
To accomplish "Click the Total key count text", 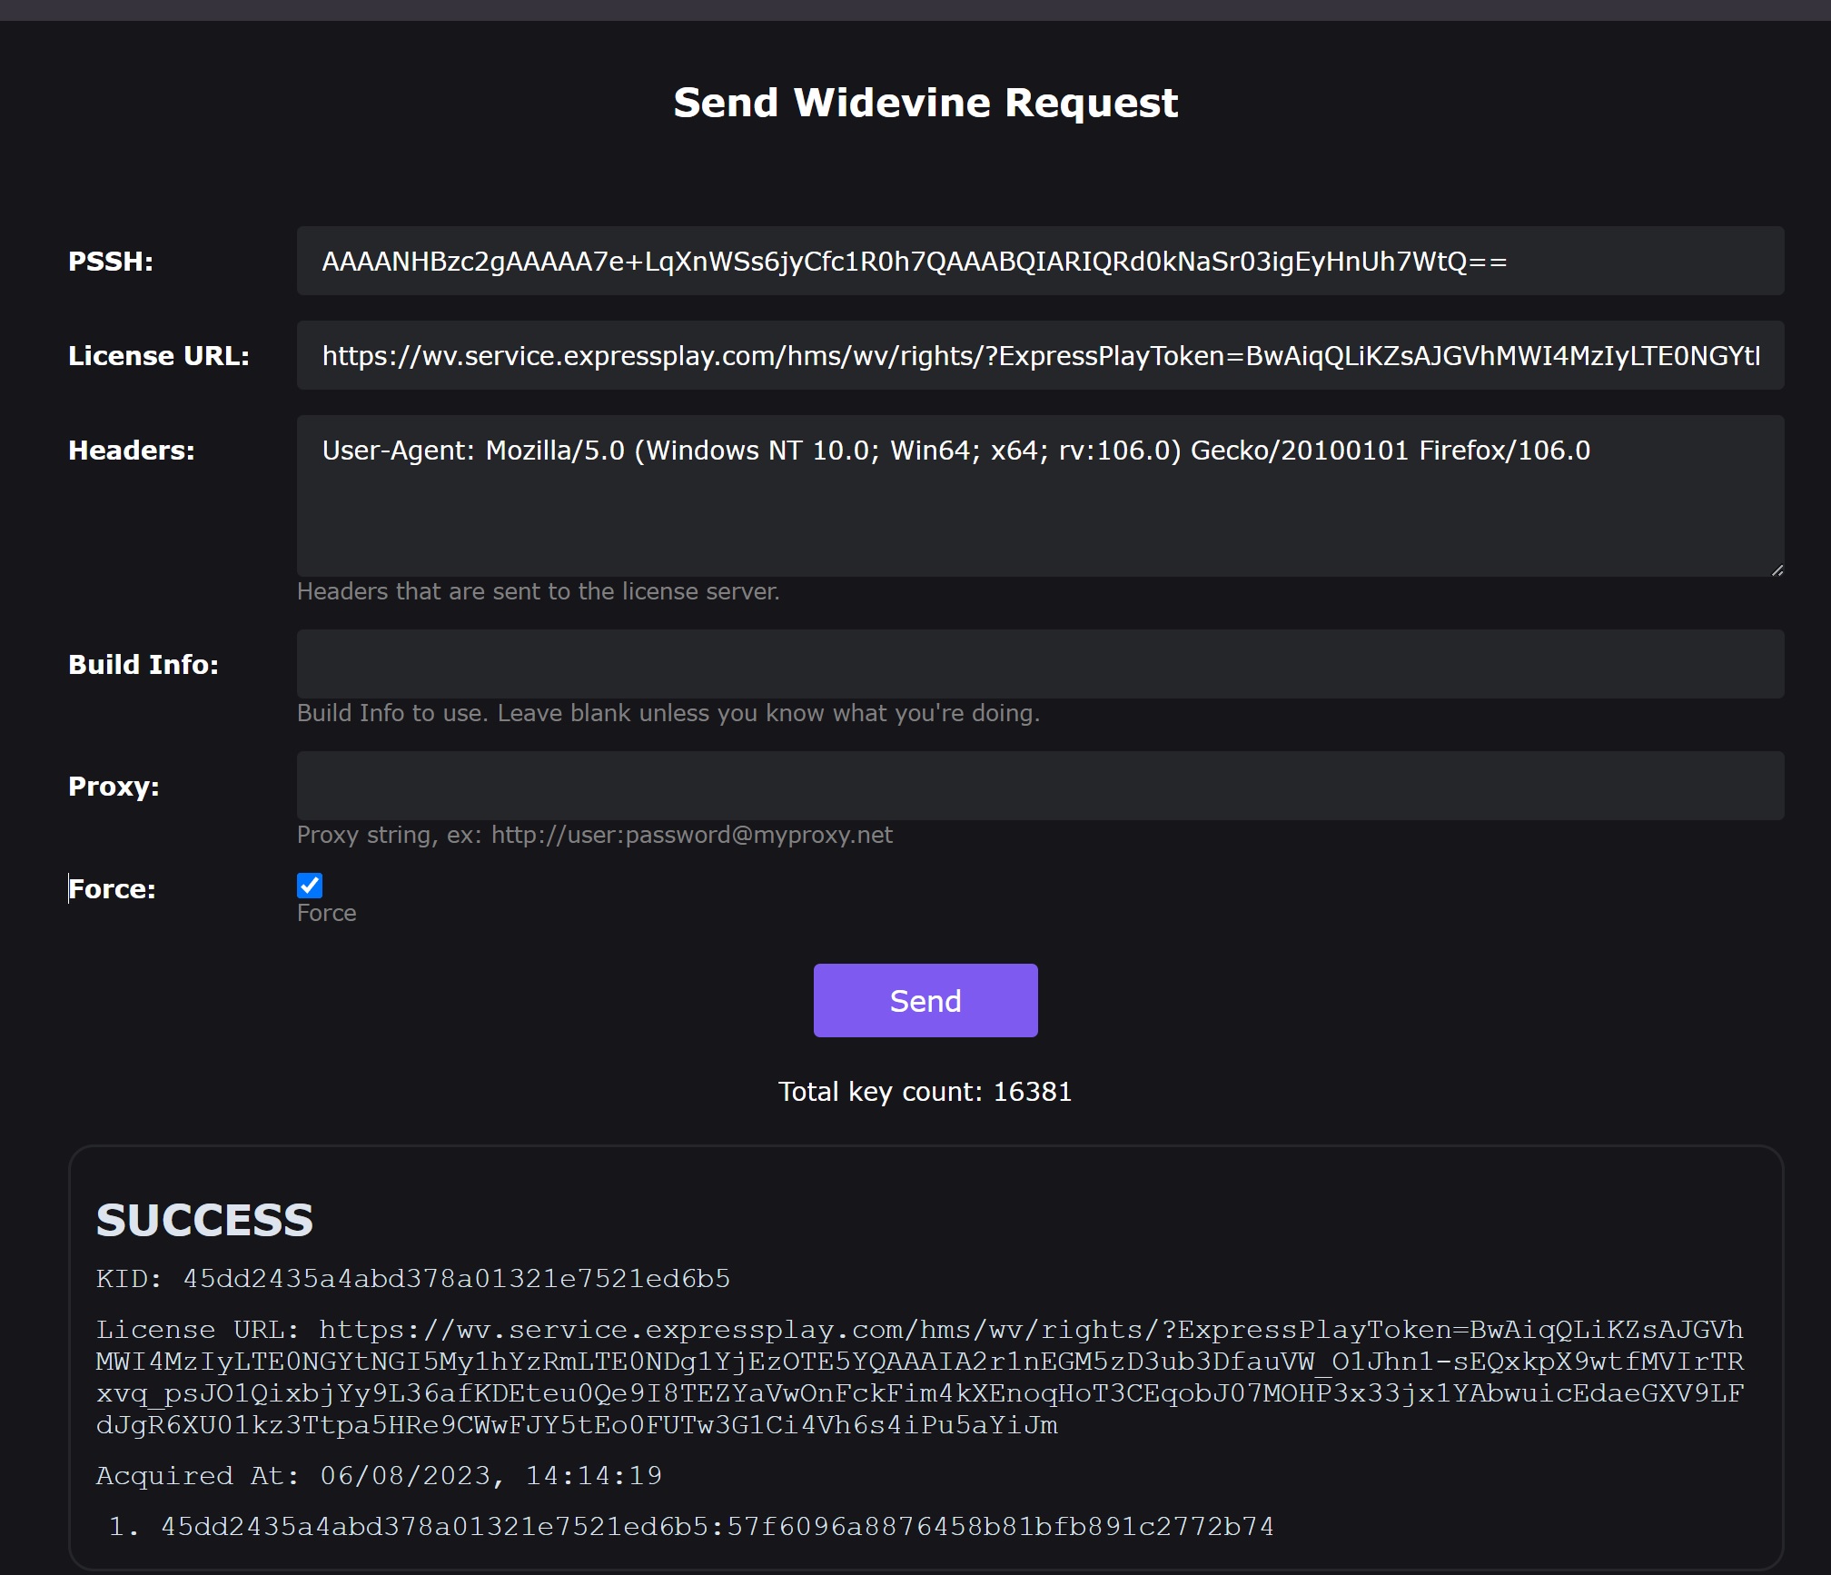I will pyautogui.click(x=925, y=1092).
